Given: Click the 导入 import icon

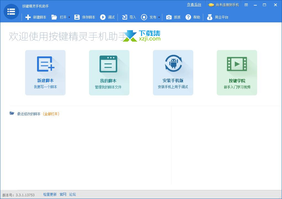Looking at the screenshot, I should [124, 17].
